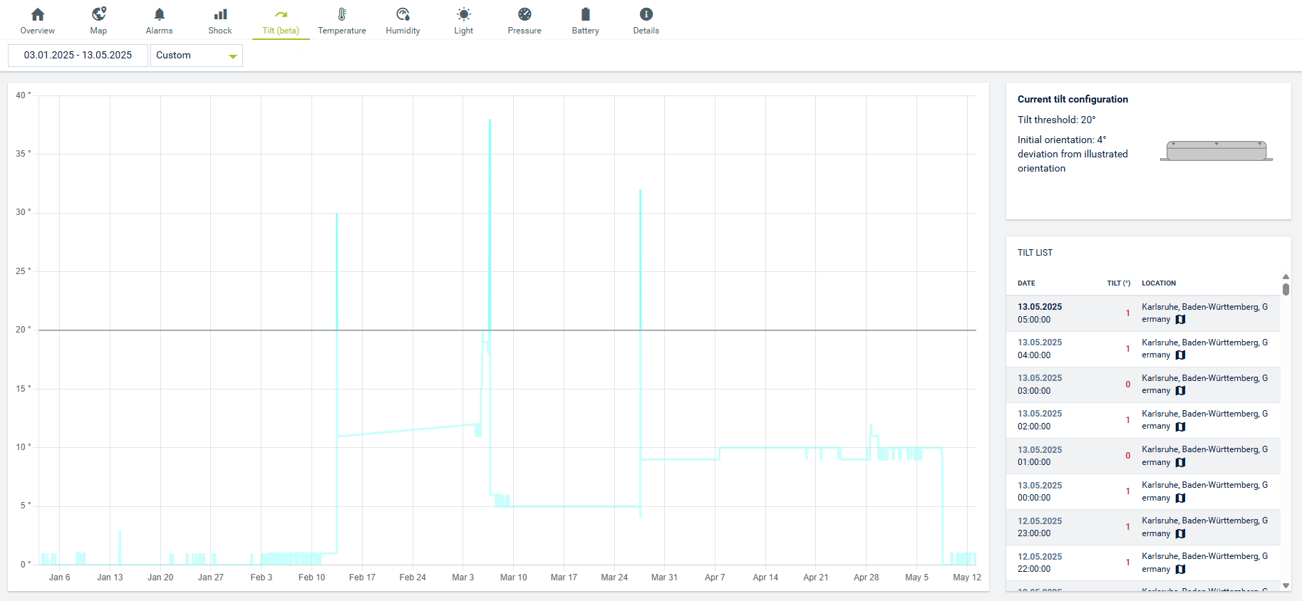Click the date range input field
The width and height of the screenshot is (1302, 601).
click(x=78, y=56)
